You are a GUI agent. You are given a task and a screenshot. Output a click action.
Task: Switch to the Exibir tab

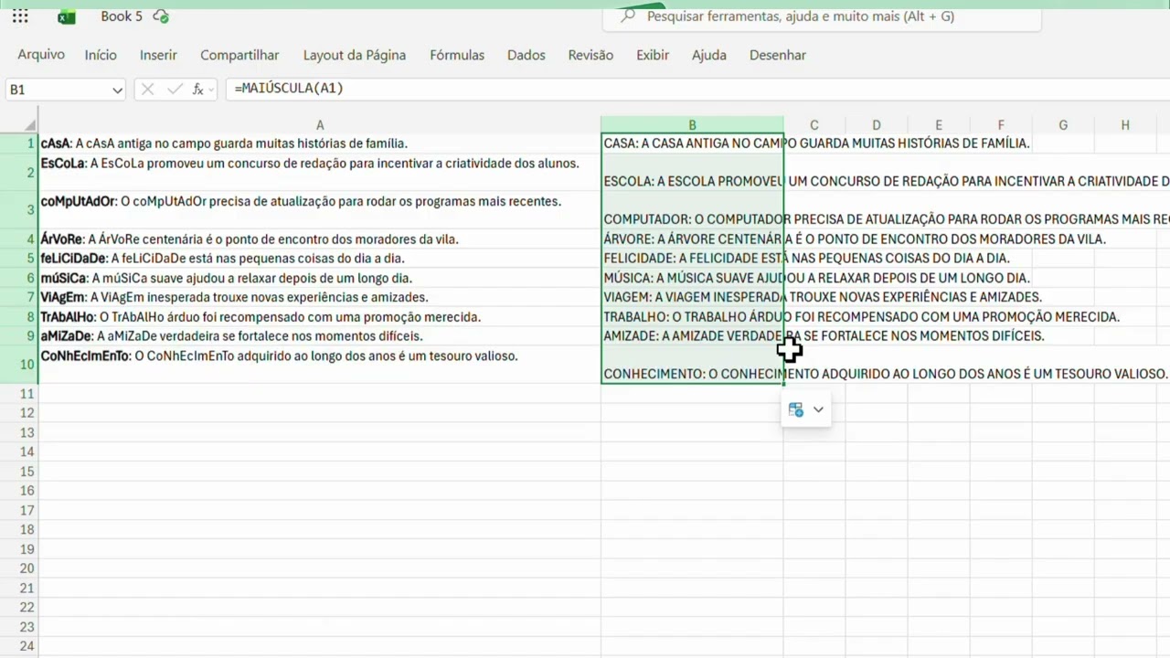coord(653,55)
